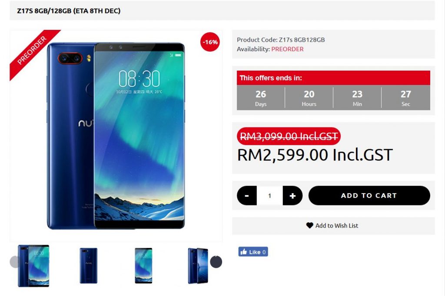Click the Z17S 8GB/128GB title heading

[x=69, y=11]
